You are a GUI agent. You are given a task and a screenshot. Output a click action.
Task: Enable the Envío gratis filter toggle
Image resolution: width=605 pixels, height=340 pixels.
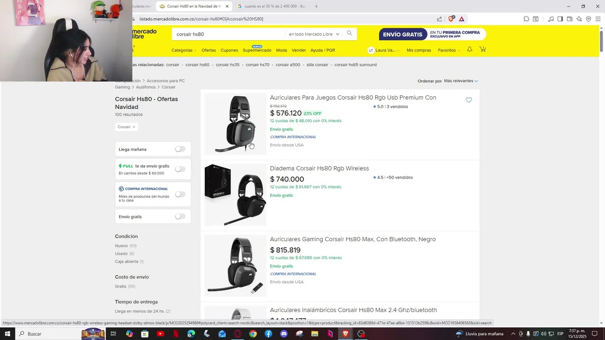click(x=180, y=216)
